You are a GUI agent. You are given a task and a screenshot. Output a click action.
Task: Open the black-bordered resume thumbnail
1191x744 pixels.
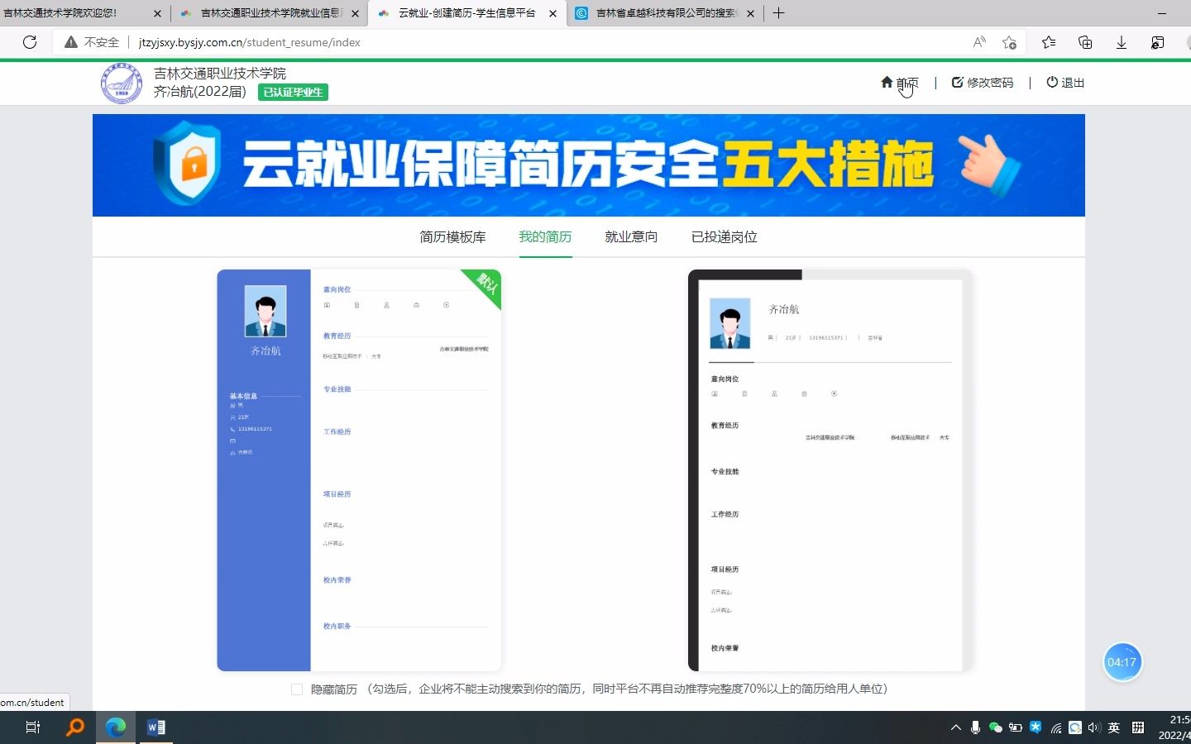pos(830,470)
